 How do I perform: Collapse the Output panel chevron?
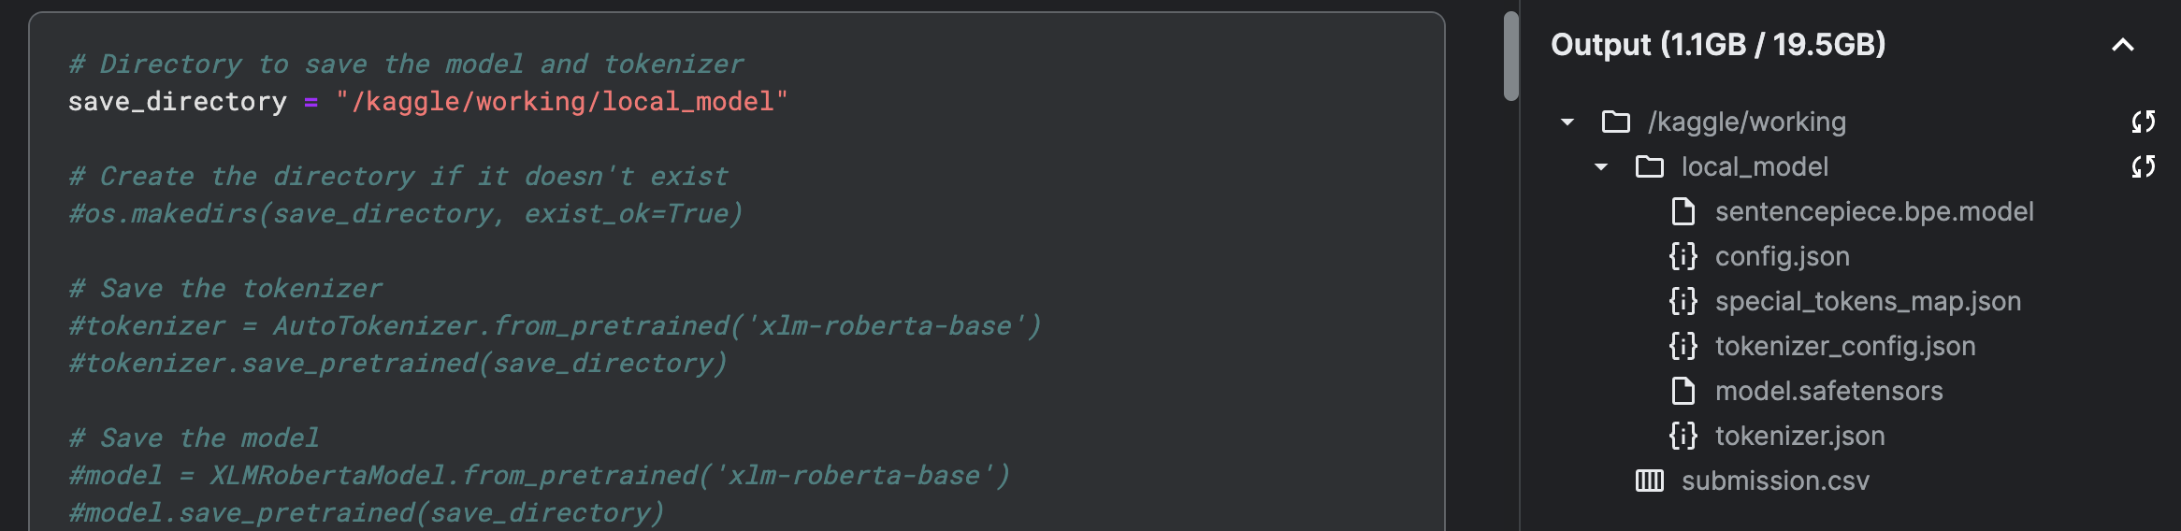coord(2123,45)
